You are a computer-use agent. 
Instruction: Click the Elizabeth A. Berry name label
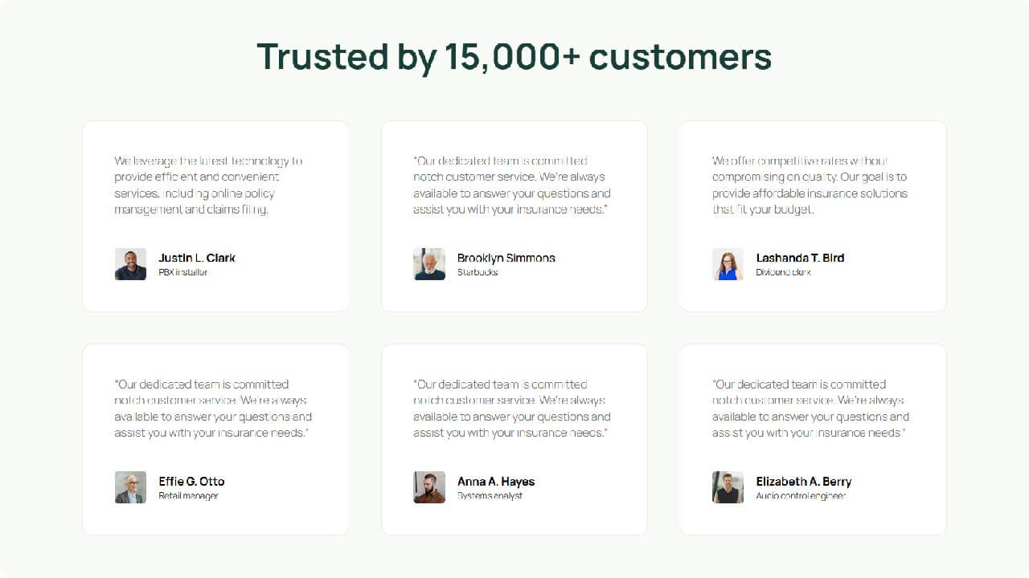[803, 481]
